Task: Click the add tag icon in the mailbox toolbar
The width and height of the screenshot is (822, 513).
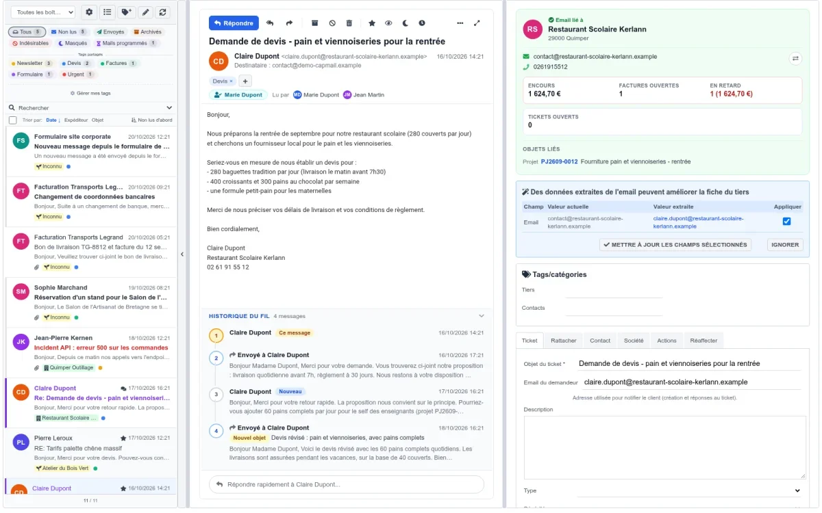Action: click(126, 12)
